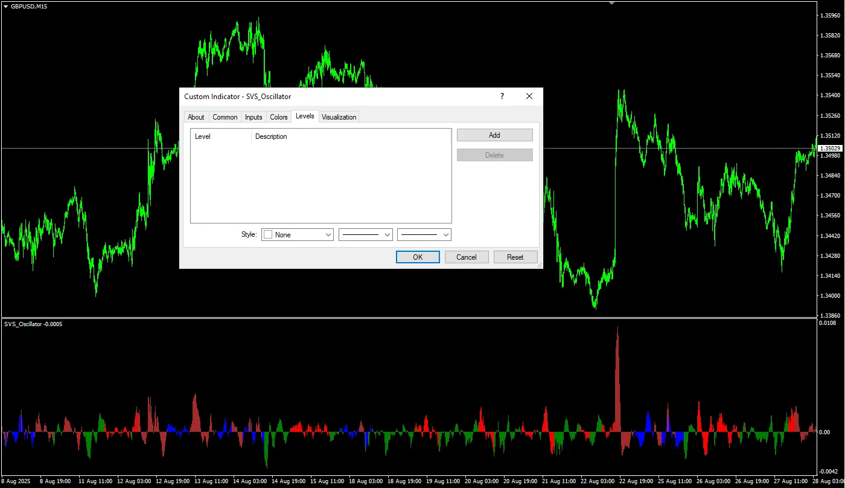Click the None color swatch box
The image size is (845, 488).
coord(268,235)
